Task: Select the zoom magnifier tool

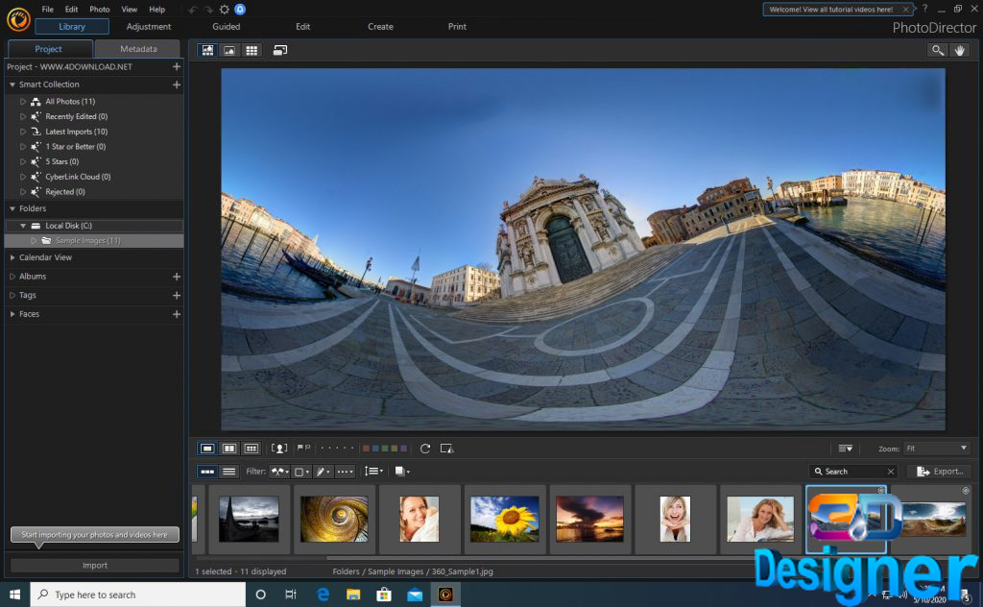Action: [x=937, y=50]
